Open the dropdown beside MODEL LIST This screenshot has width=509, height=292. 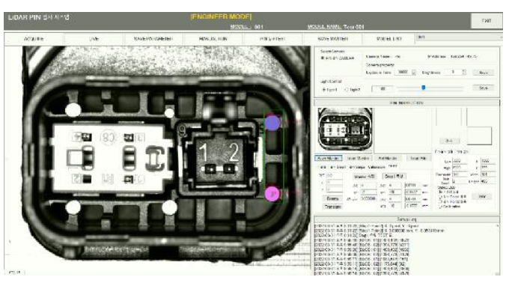click(x=459, y=37)
